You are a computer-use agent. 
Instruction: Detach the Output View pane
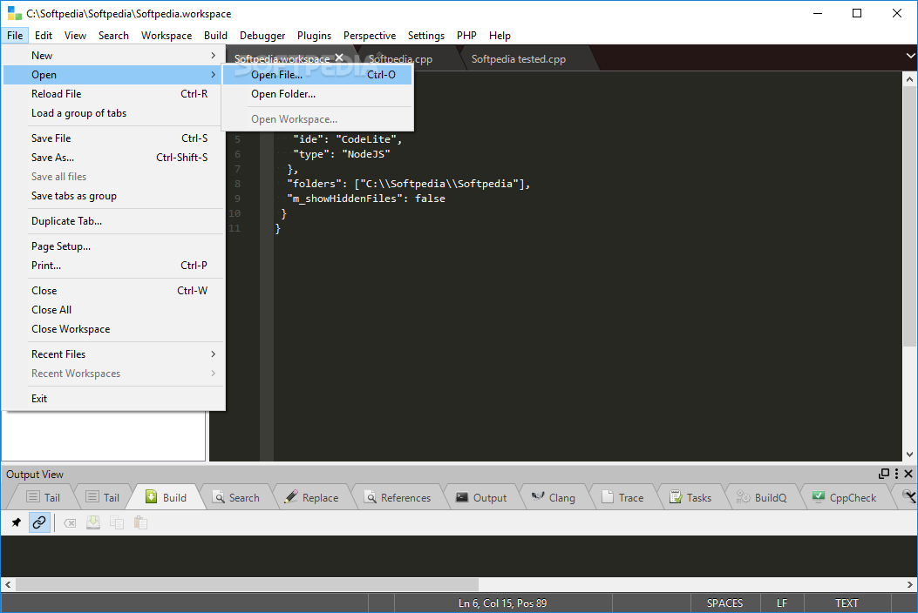point(884,473)
